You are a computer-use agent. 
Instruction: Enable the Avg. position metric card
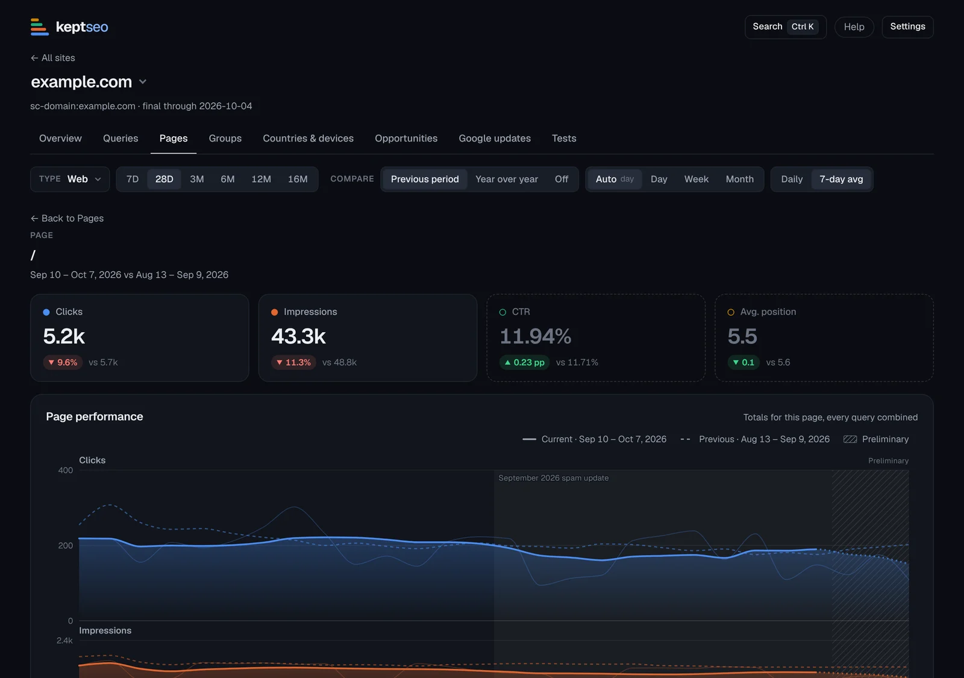pyautogui.click(x=824, y=338)
